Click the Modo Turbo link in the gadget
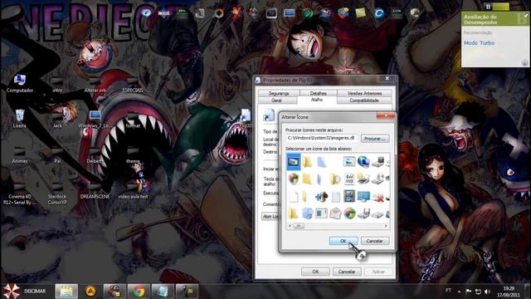 tap(479, 43)
